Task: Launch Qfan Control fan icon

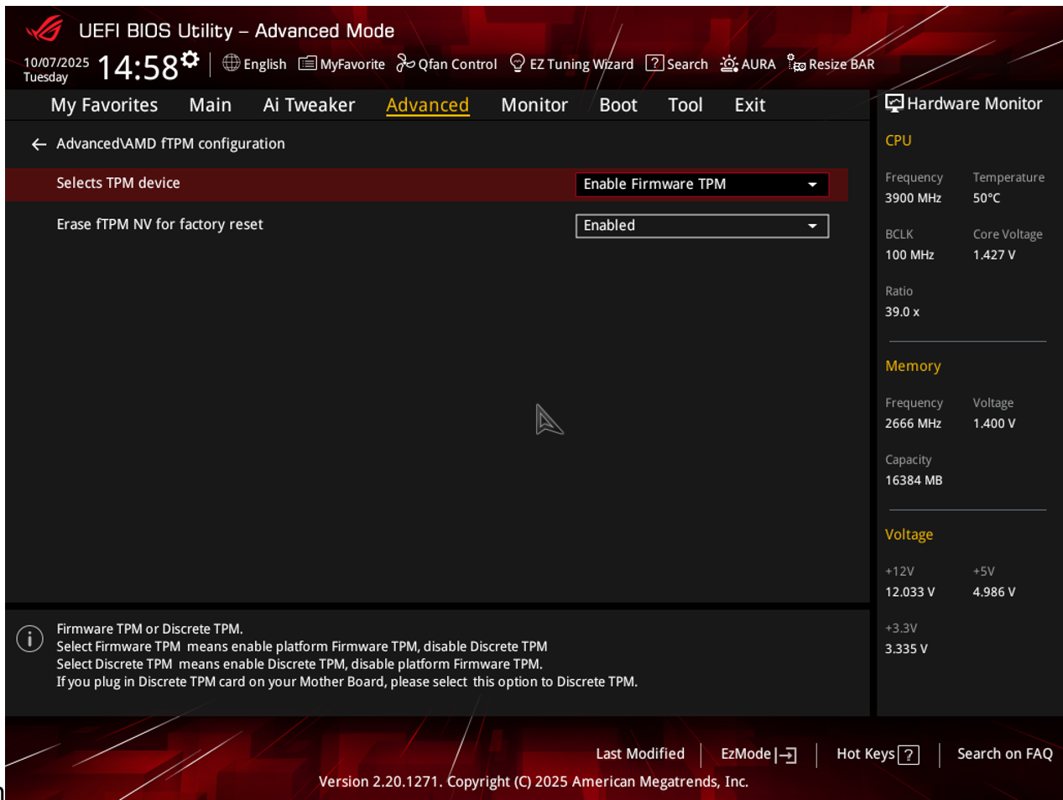Action: 406,64
